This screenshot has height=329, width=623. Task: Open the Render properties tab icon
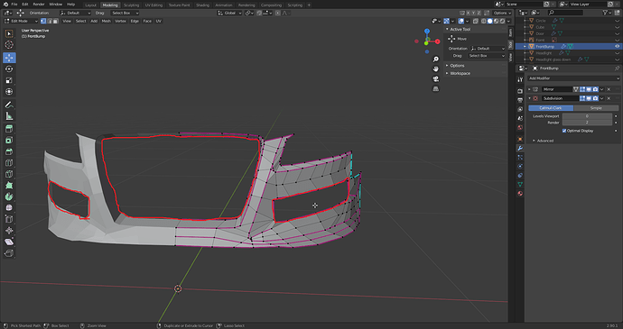coord(520,91)
